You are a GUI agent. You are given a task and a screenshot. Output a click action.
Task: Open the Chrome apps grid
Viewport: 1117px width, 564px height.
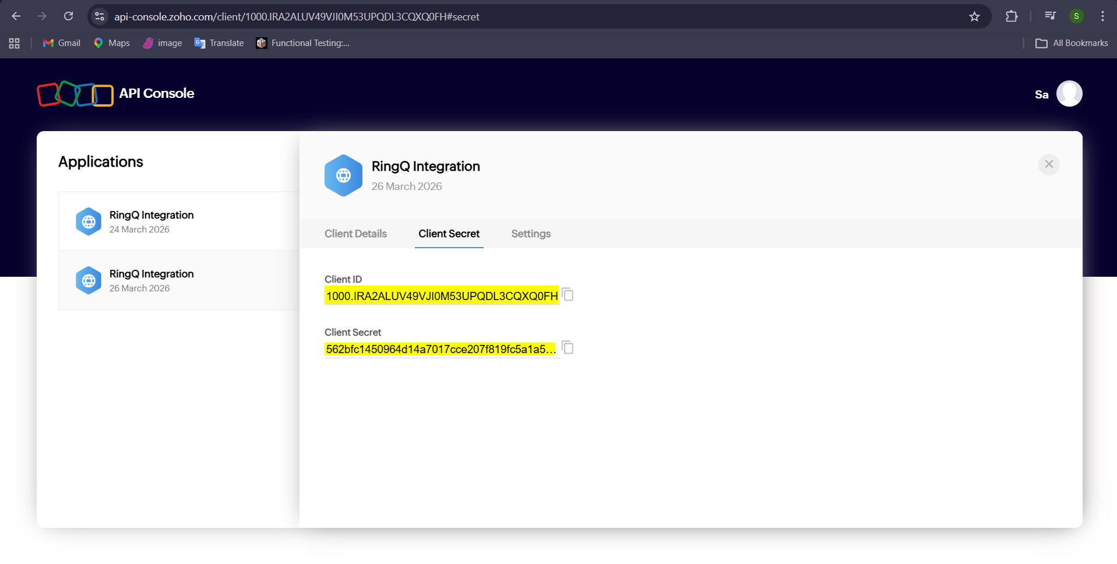coord(15,43)
